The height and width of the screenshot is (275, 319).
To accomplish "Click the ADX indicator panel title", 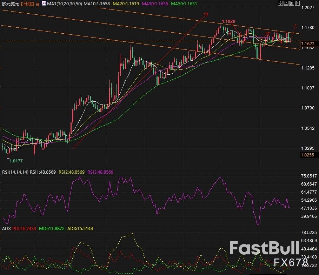I will (x=6, y=228).
